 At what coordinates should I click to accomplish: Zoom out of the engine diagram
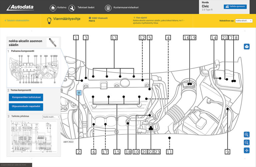coord(247,143)
